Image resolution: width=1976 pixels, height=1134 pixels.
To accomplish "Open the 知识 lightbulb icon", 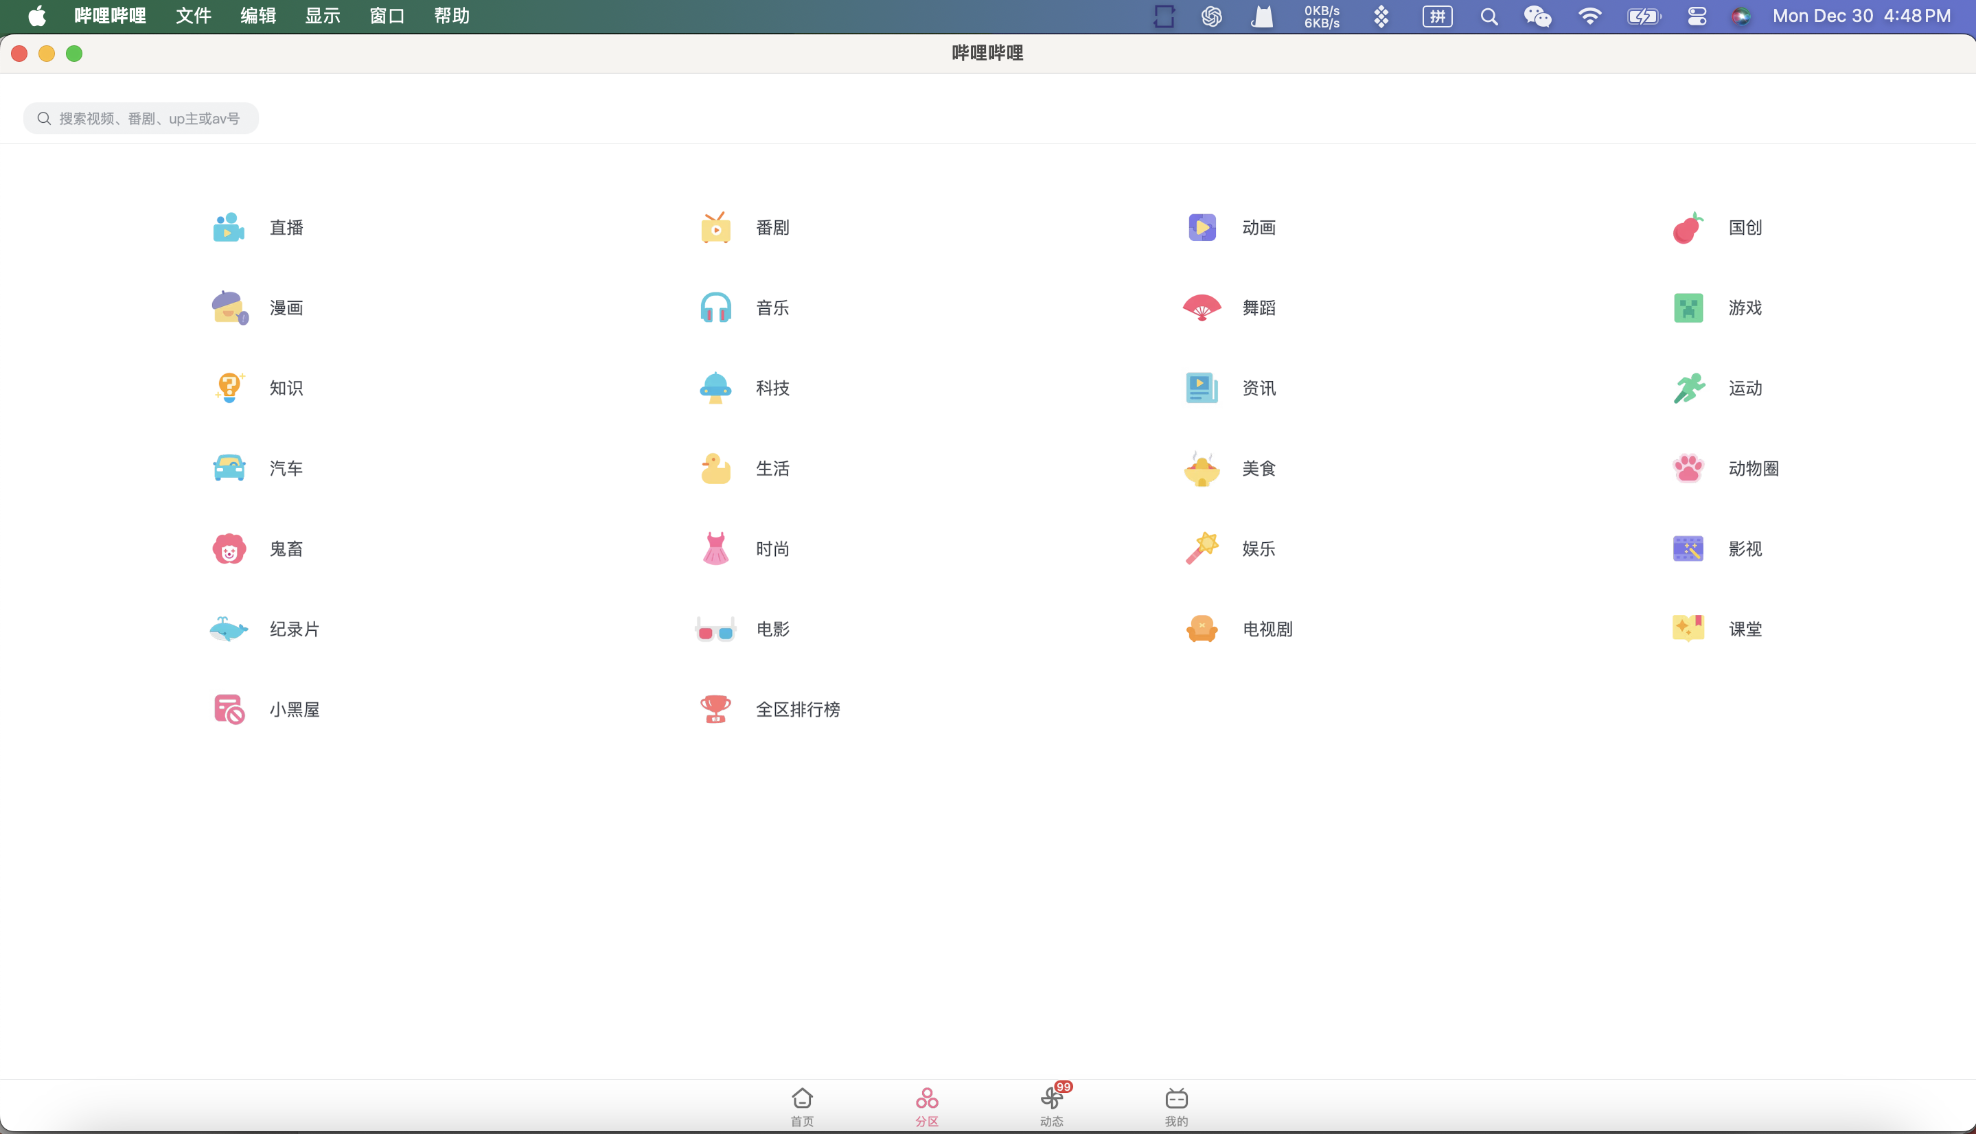I will tap(229, 388).
